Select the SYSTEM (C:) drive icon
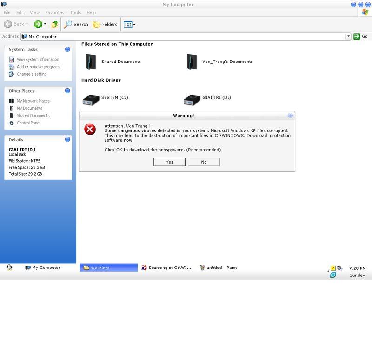This screenshot has height=364, width=372. tap(91, 100)
